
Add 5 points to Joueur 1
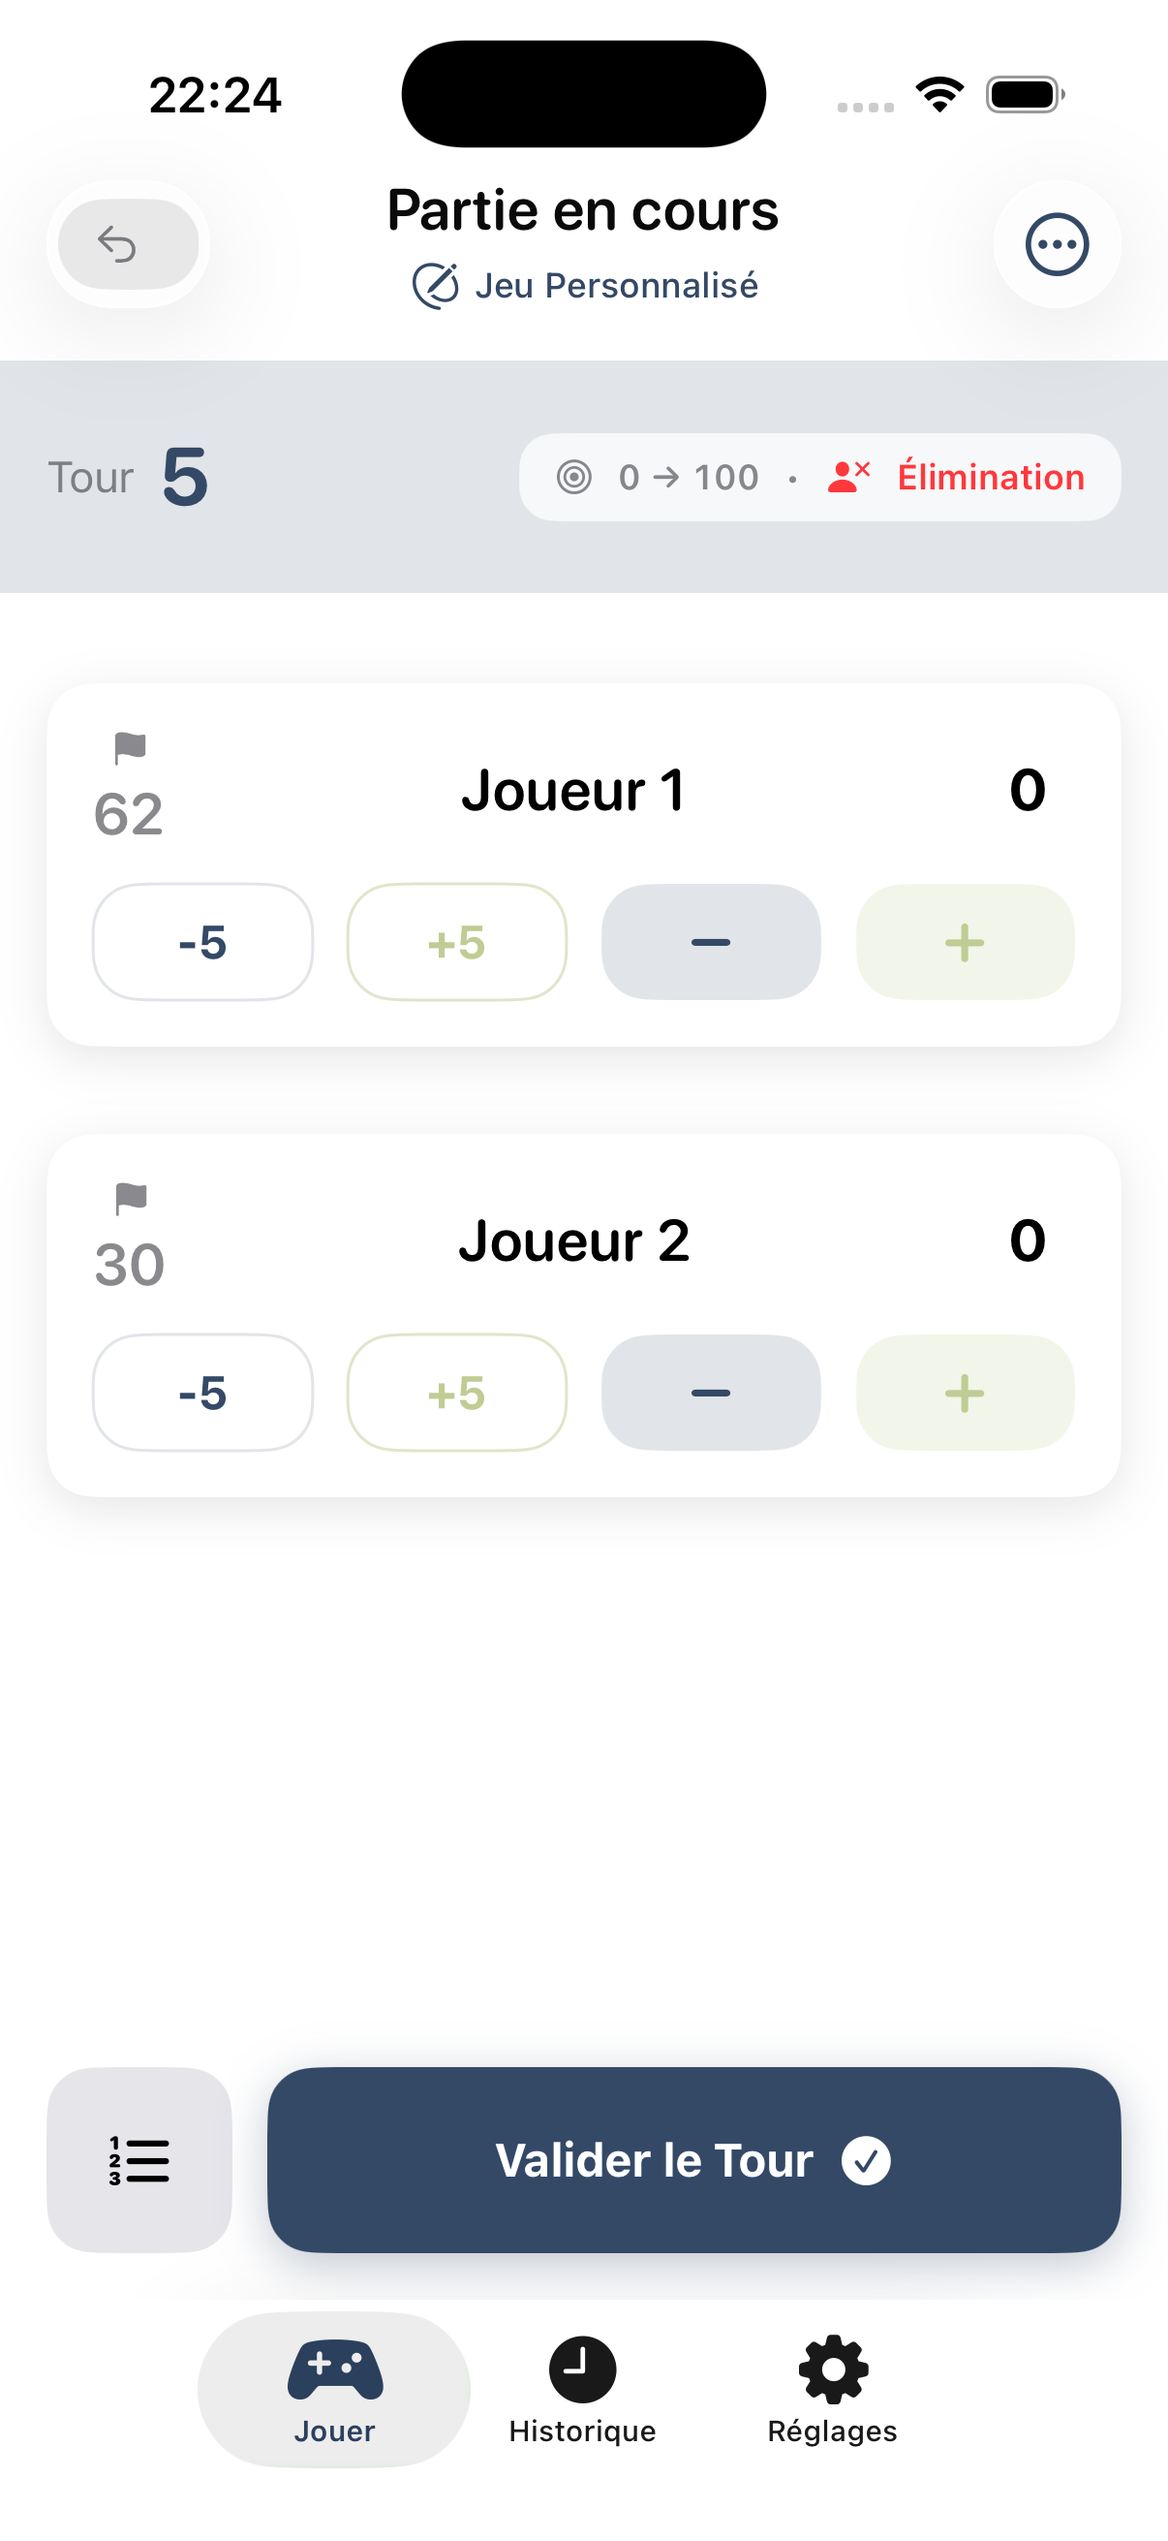[456, 942]
